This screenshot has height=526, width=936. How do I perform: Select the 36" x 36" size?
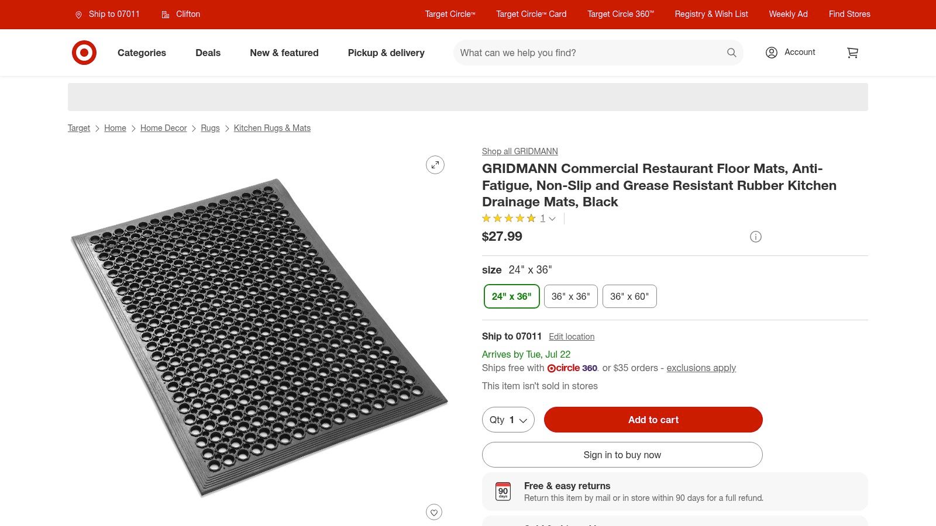pos(570,296)
